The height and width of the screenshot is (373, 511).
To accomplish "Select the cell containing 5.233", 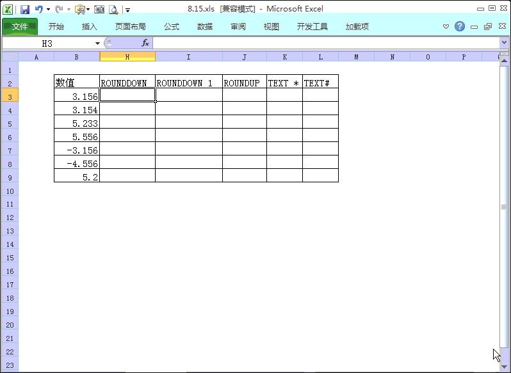I will [77, 122].
